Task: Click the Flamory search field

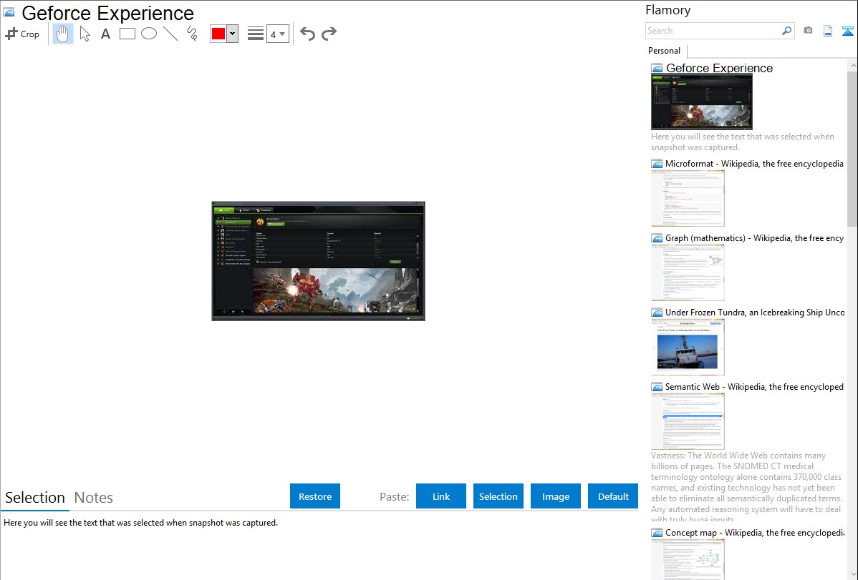Action: 713,31
